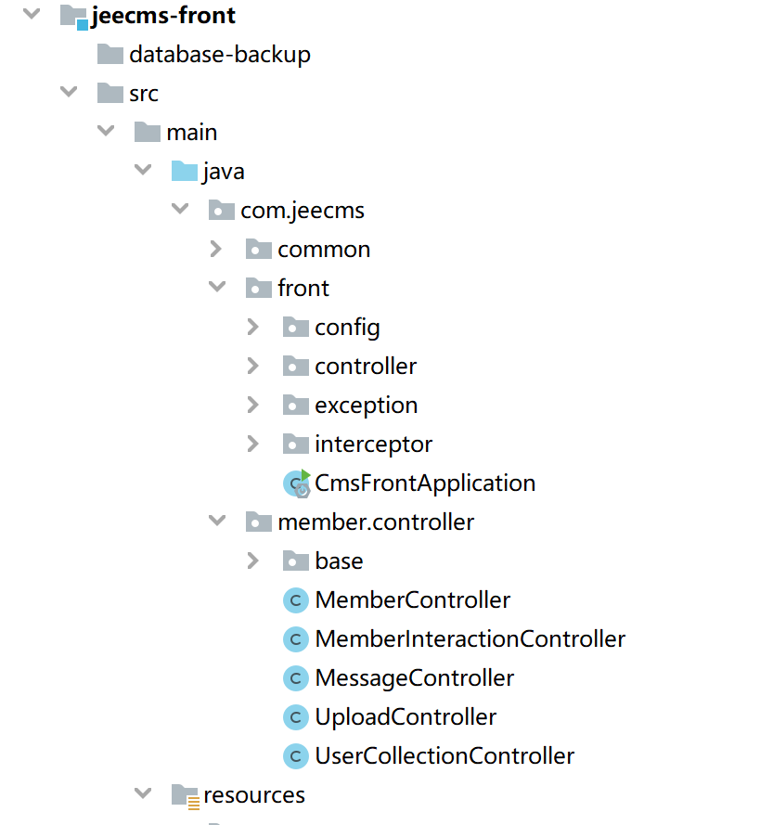Click the resources folder icon
The width and height of the screenshot is (760, 825).
(x=185, y=795)
